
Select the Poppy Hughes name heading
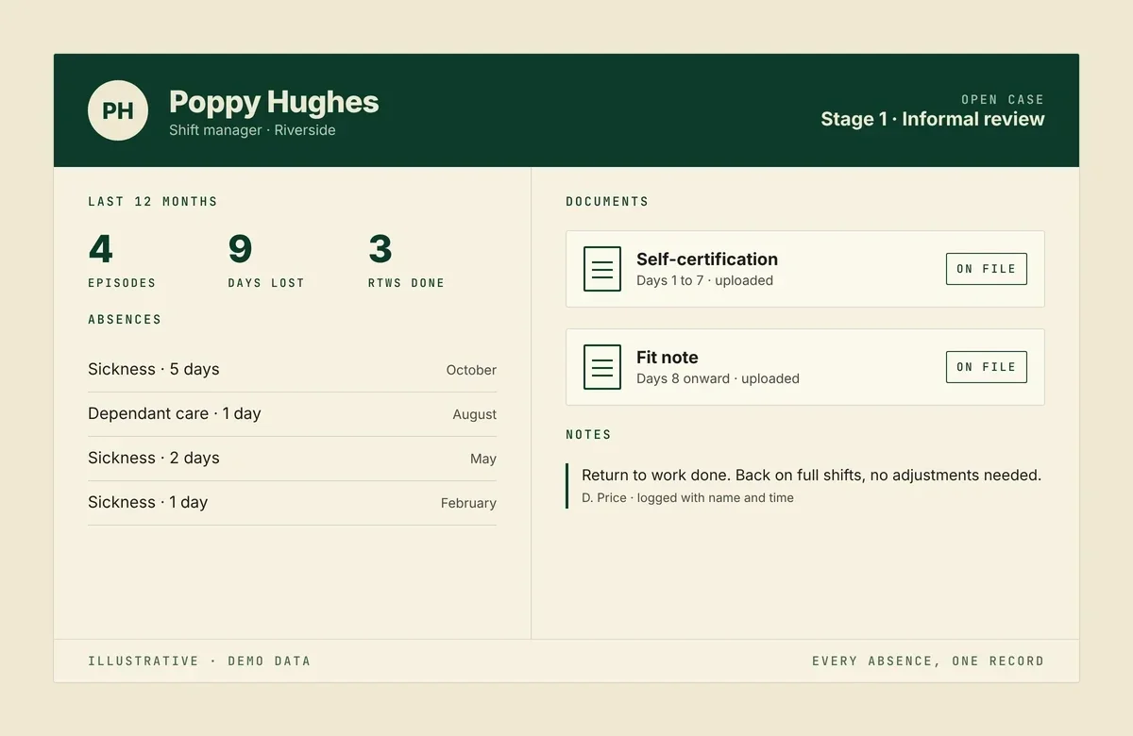coord(274,102)
